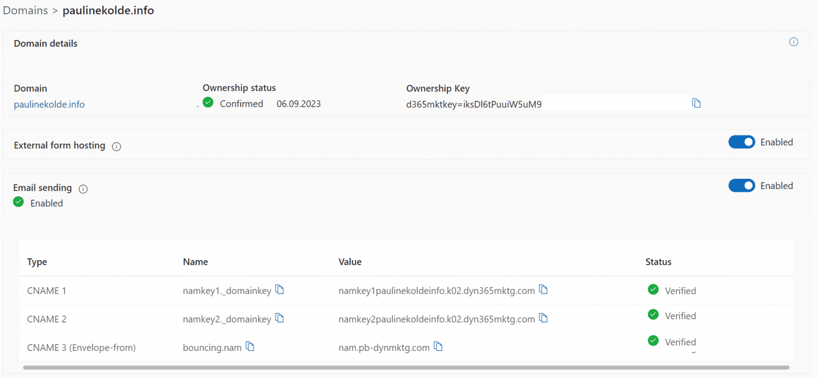Copy the Ownership Key using copy icon

click(x=697, y=103)
